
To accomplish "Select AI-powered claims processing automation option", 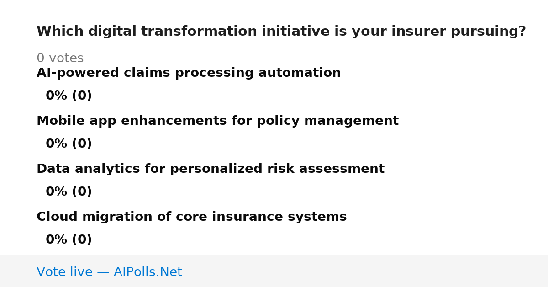I will [189, 73].
